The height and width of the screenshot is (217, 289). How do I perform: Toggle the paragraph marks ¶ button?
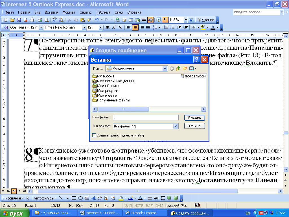tap(165, 20)
